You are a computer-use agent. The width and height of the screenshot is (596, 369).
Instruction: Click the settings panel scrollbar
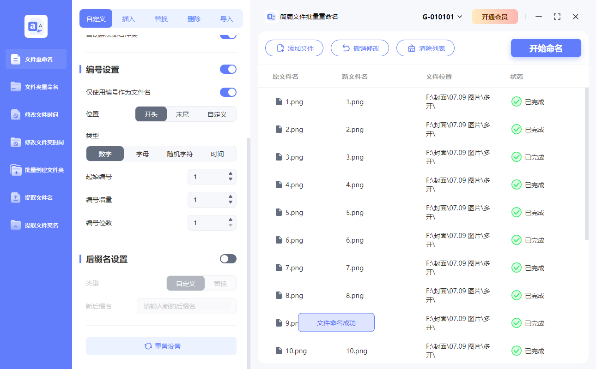249,253
